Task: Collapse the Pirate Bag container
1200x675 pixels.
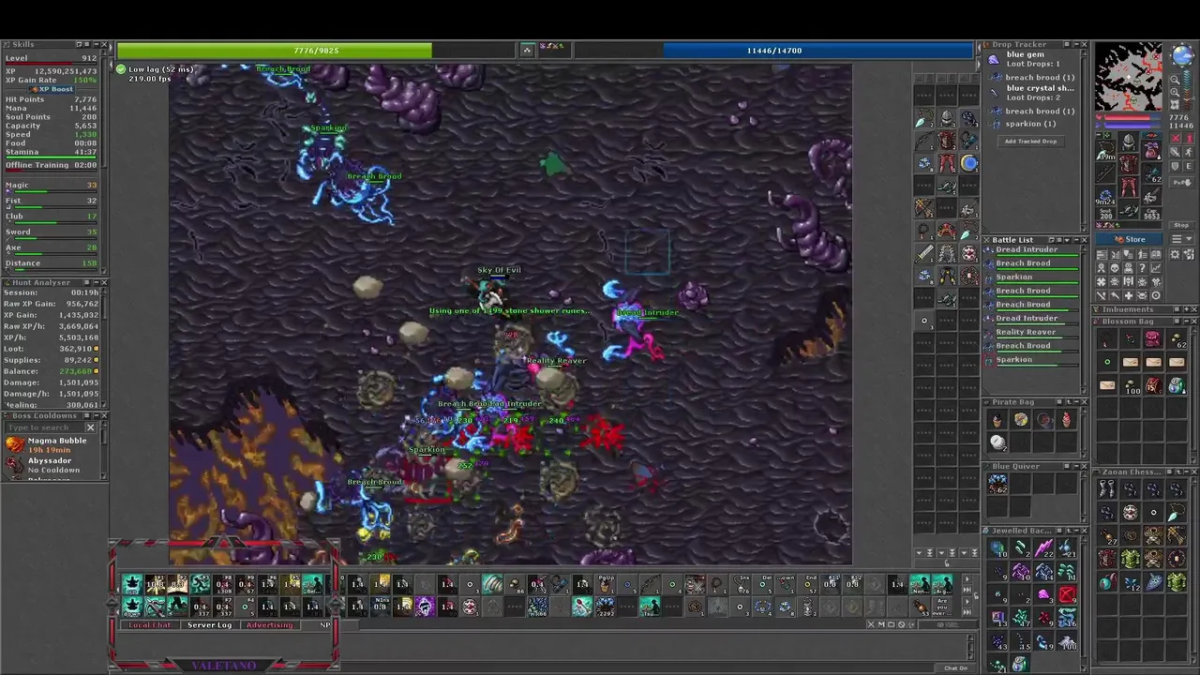Action: click(x=1076, y=401)
